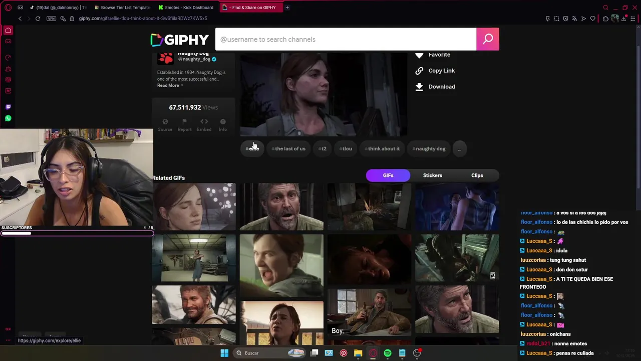This screenshot has width=641, height=361.
Task: Open Pinterest from the taskbar
Action: coord(344,353)
